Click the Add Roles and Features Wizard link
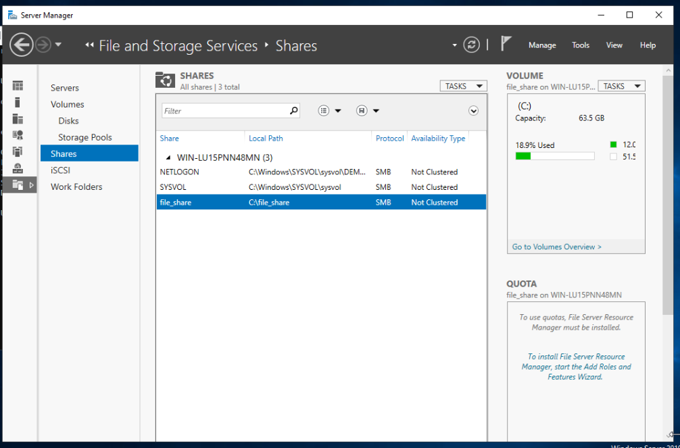The image size is (680, 448). (x=576, y=367)
